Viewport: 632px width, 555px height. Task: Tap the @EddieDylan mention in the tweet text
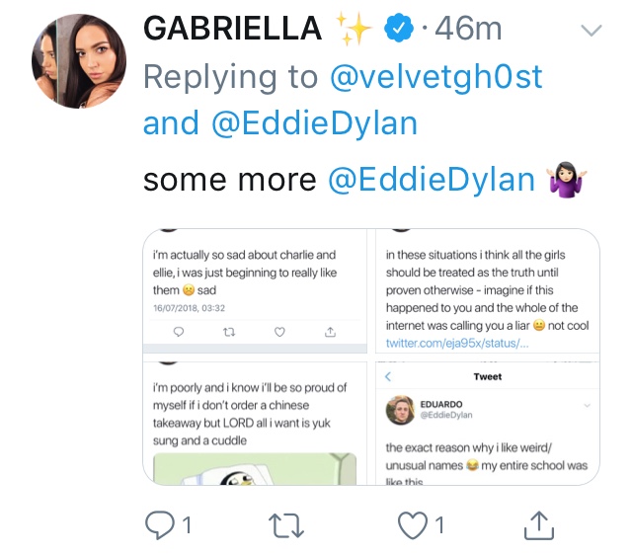(x=432, y=180)
